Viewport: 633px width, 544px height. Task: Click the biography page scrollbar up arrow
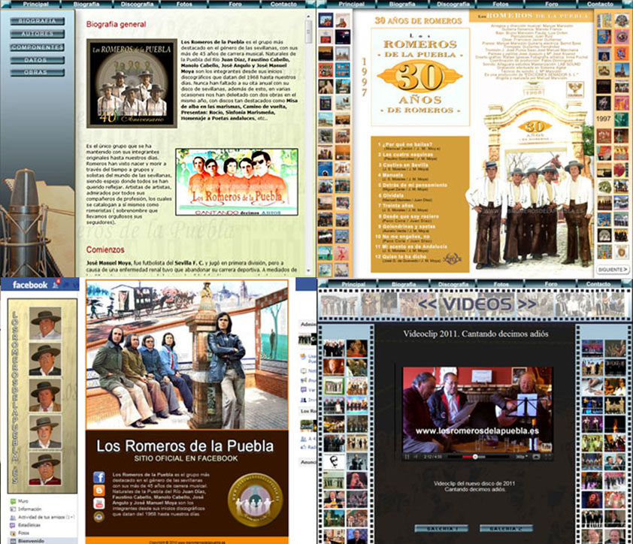click(x=309, y=17)
